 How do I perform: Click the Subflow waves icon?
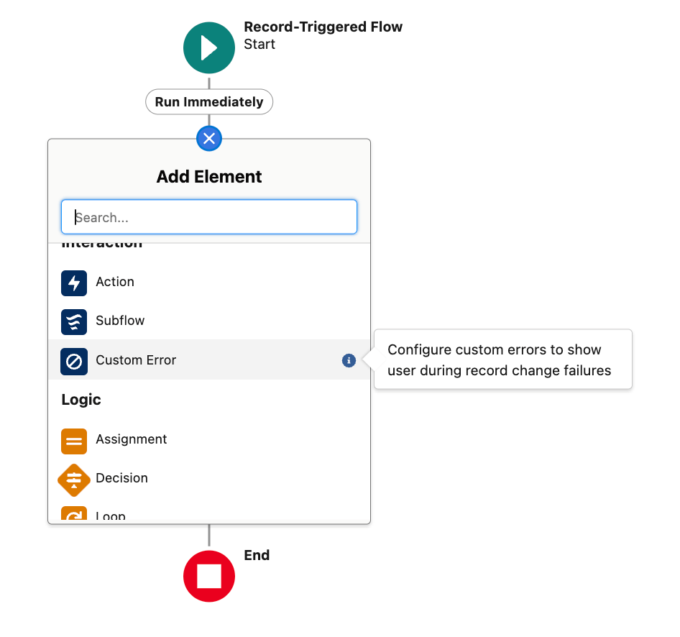74,321
